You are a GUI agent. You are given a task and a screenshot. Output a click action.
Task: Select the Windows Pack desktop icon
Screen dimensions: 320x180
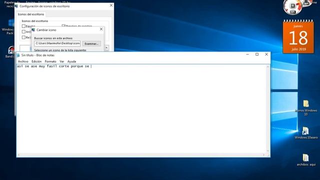click(x=8, y=27)
